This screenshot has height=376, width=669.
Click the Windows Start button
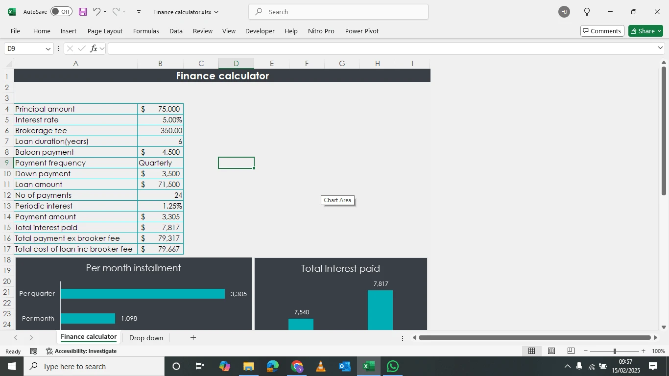pos(12,366)
